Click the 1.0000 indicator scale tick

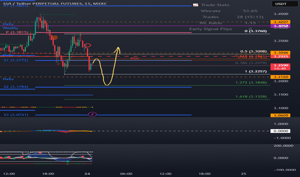[x=281, y=124]
